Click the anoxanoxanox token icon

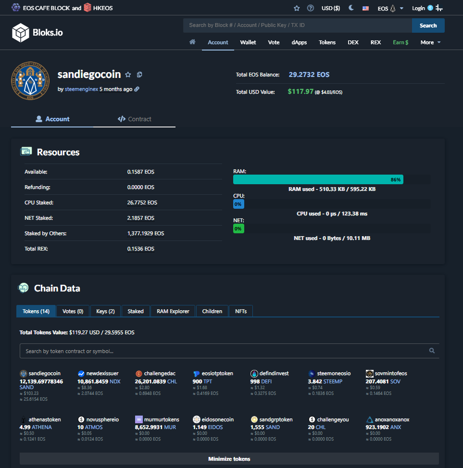[x=370, y=419]
